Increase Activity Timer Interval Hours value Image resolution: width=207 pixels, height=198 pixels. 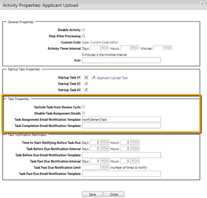(x=137, y=48)
